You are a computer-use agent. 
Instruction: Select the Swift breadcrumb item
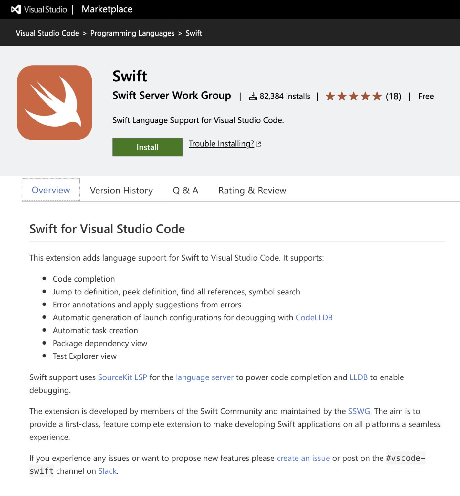(194, 33)
